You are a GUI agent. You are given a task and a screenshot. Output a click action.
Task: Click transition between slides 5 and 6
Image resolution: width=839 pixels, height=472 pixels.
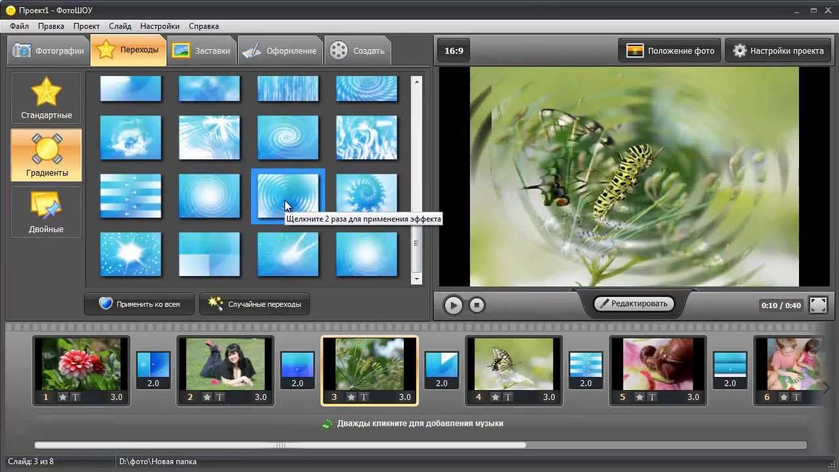730,370
